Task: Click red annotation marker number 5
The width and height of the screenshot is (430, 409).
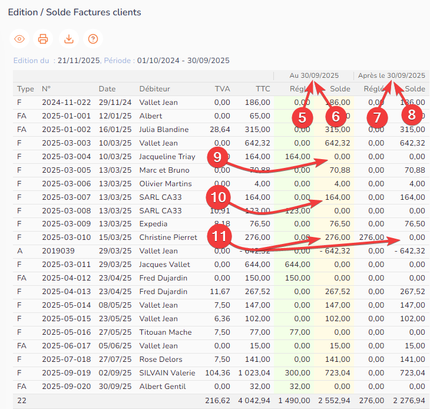Action: click(302, 117)
